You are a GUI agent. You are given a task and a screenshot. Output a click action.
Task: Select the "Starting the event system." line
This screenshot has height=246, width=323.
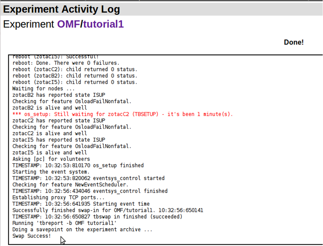coord(51,172)
